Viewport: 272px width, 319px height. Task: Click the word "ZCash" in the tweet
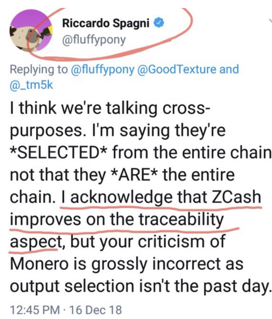click(x=238, y=198)
